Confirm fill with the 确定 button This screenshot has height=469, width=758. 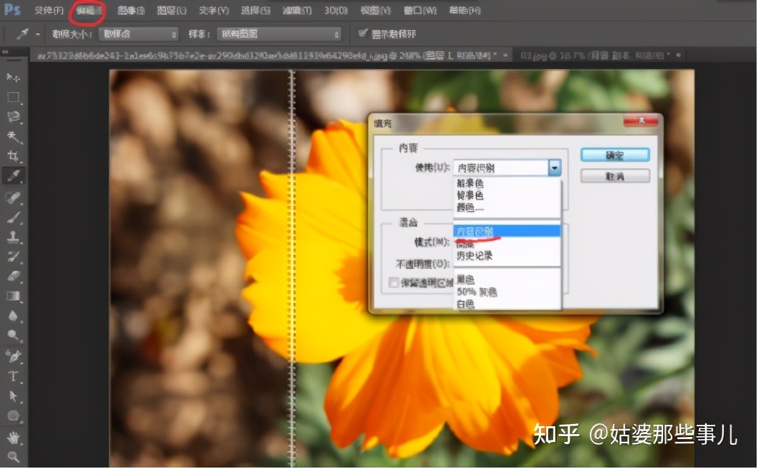point(615,155)
